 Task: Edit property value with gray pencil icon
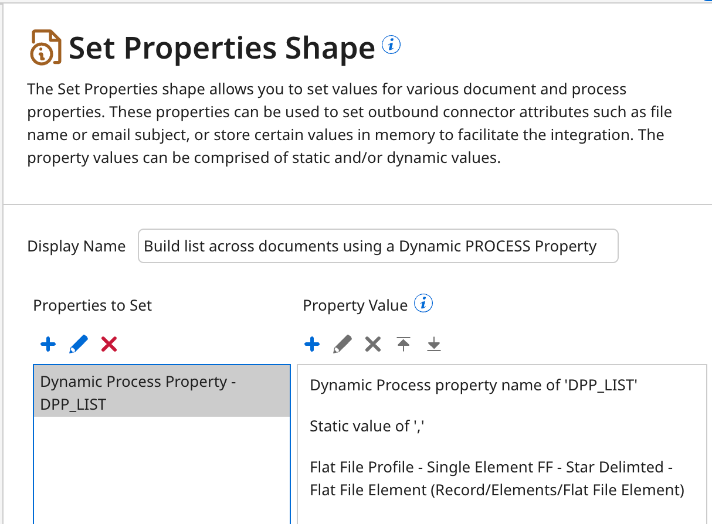(x=343, y=344)
